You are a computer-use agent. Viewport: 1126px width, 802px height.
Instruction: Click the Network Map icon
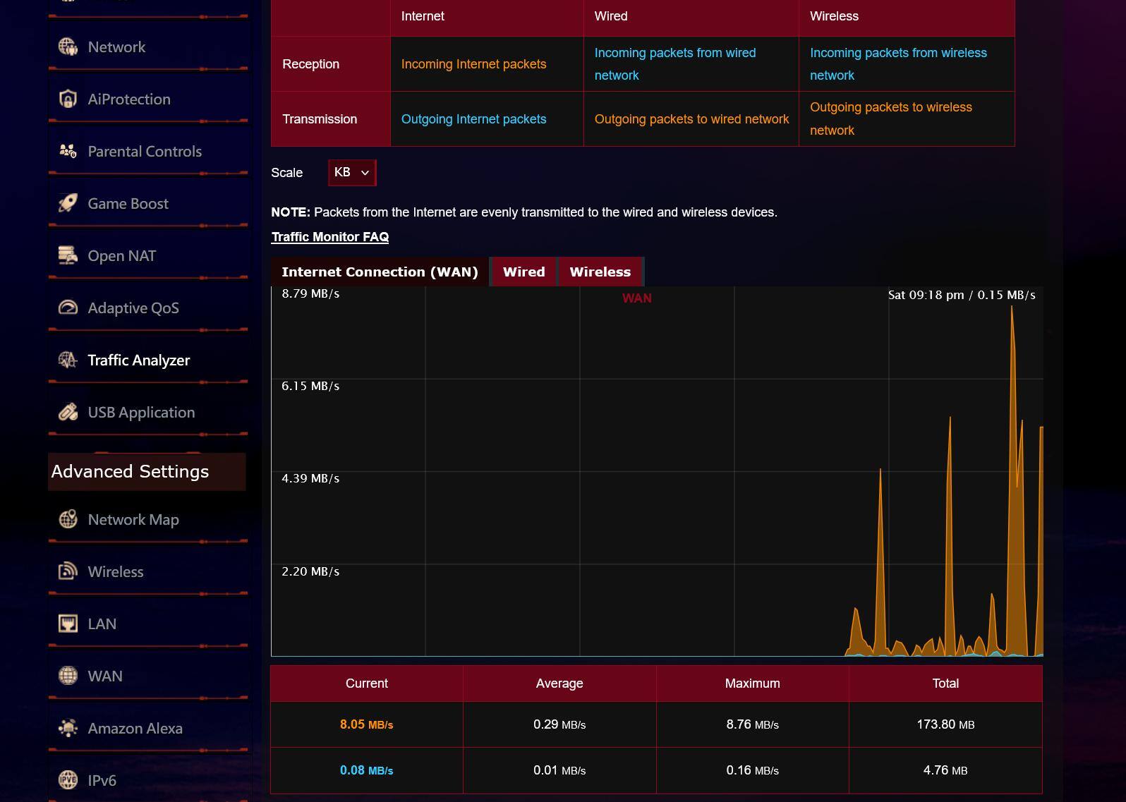click(x=68, y=520)
